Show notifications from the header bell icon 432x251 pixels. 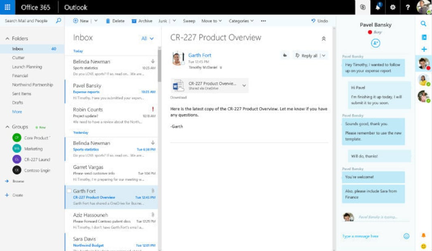[378, 7]
